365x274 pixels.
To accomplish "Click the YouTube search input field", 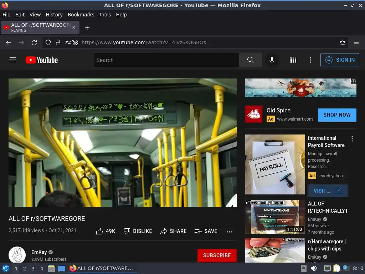I will 166,60.
